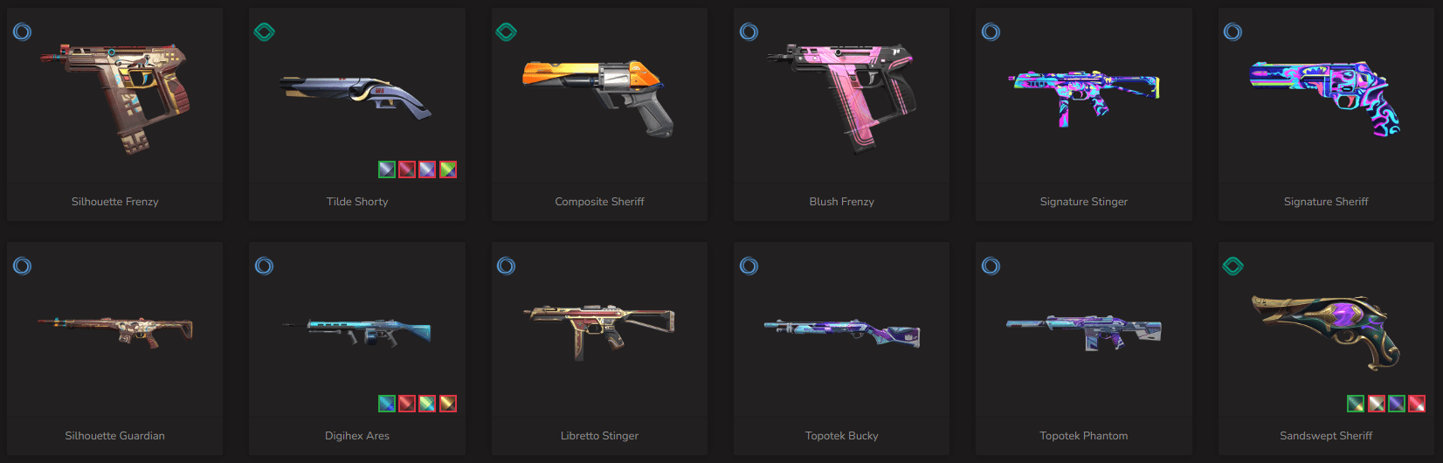Click the Signature Stinger tier icon
This screenshot has height=463, width=1443.
pos(991,32)
